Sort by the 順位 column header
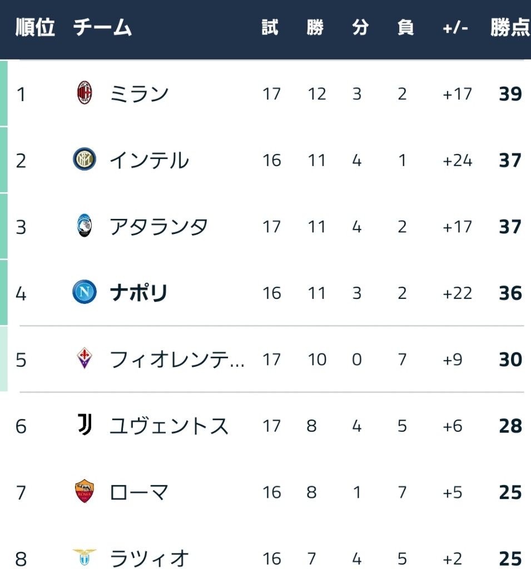The width and height of the screenshot is (531, 569). 35,28
